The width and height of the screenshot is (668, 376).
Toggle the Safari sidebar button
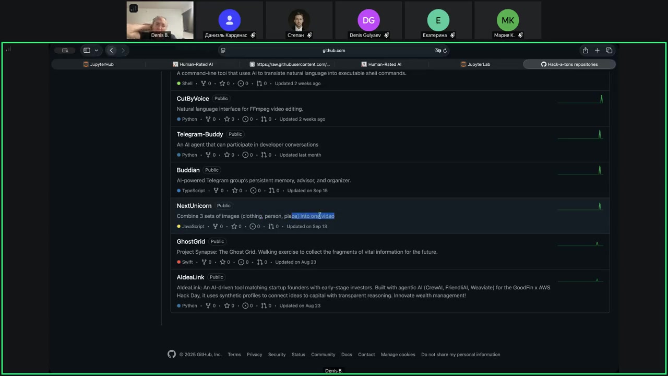click(87, 50)
